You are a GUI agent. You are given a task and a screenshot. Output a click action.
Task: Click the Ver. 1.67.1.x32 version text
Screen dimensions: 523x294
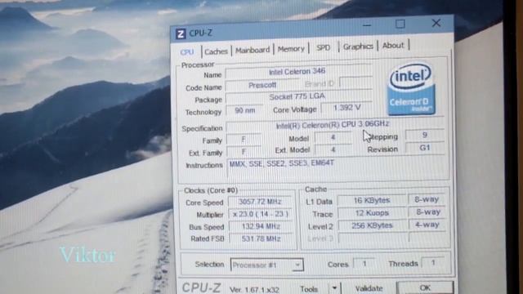point(254,290)
